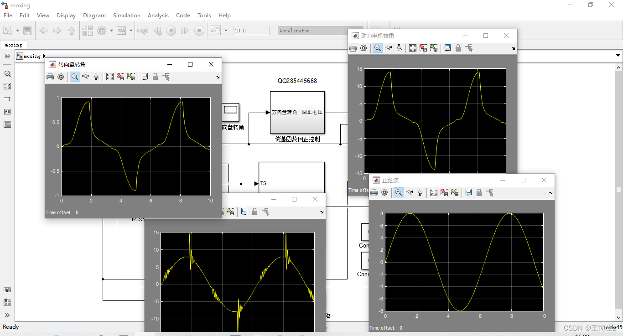Switch to the moxing tab
The image size is (623, 336).
coord(14,45)
